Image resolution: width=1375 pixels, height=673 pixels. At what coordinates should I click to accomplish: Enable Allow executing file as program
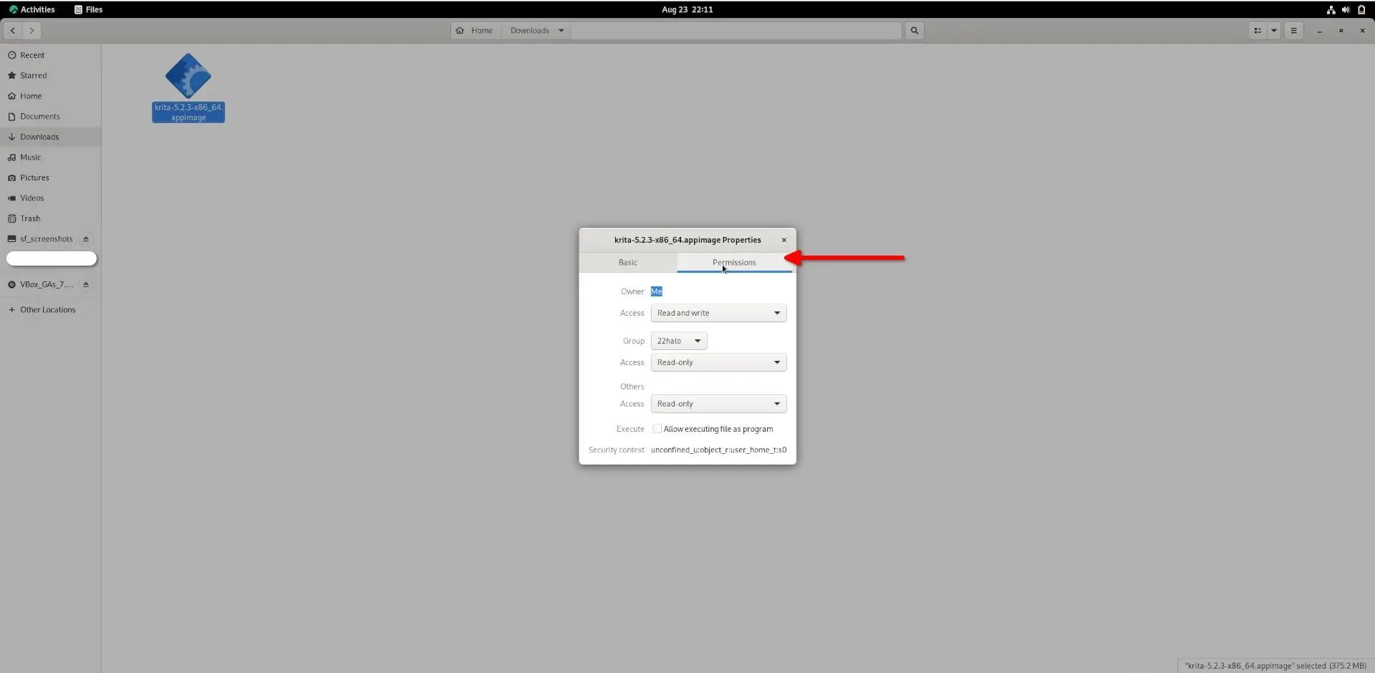point(657,428)
